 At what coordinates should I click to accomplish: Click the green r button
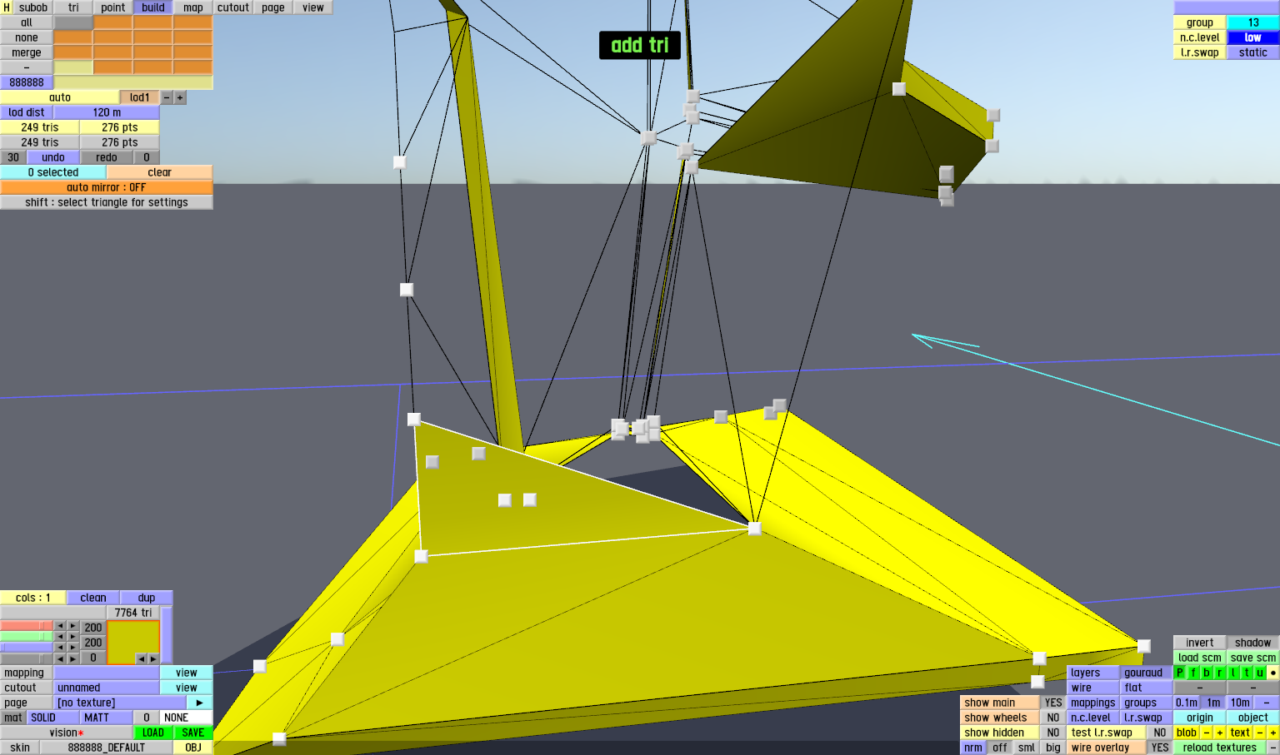point(1220,673)
